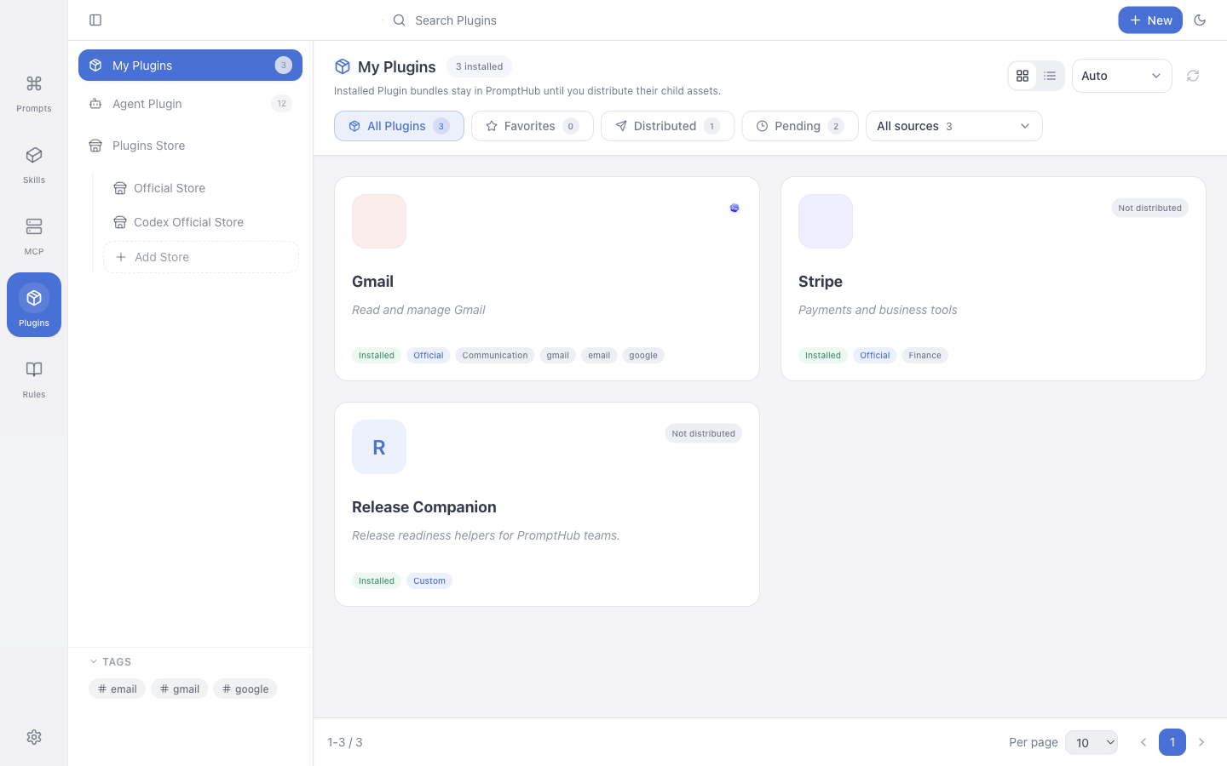
Task: Filter by the gmail tag in sidebar
Action: point(179,689)
